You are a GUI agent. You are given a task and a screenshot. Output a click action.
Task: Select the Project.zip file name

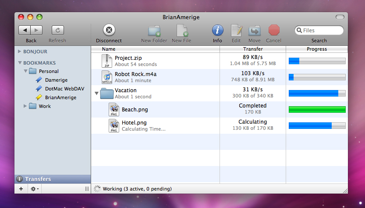[x=128, y=58]
